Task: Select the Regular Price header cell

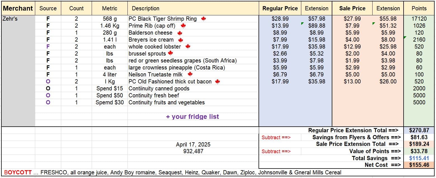Action: click(280, 8)
